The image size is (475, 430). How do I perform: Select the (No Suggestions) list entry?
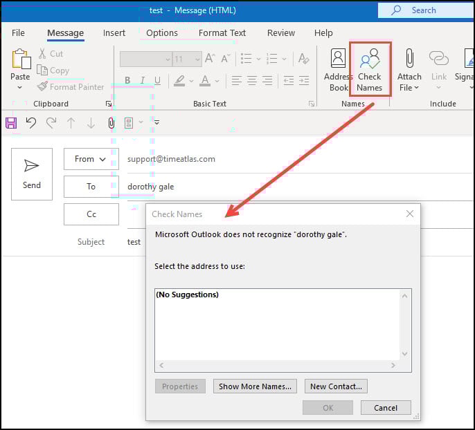187,295
